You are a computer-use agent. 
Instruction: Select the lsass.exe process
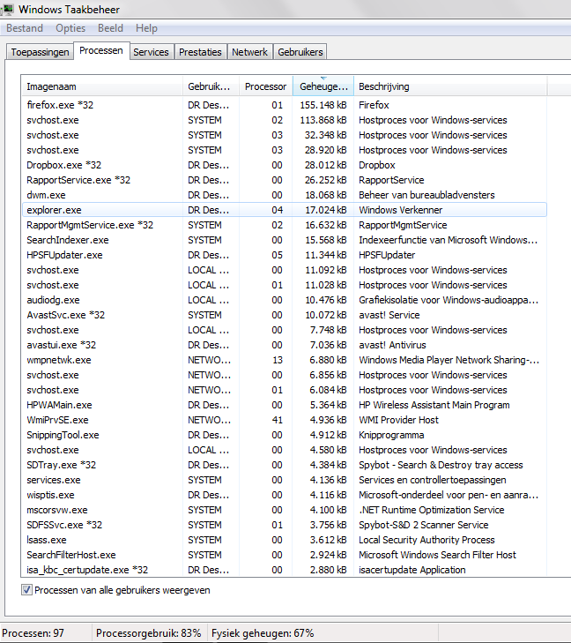pos(285,540)
